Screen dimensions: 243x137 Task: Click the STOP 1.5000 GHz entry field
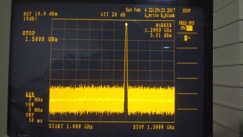[x=40, y=36]
